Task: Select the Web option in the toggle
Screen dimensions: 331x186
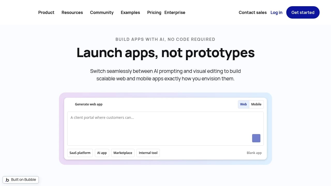Action: (x=243, y=104)
